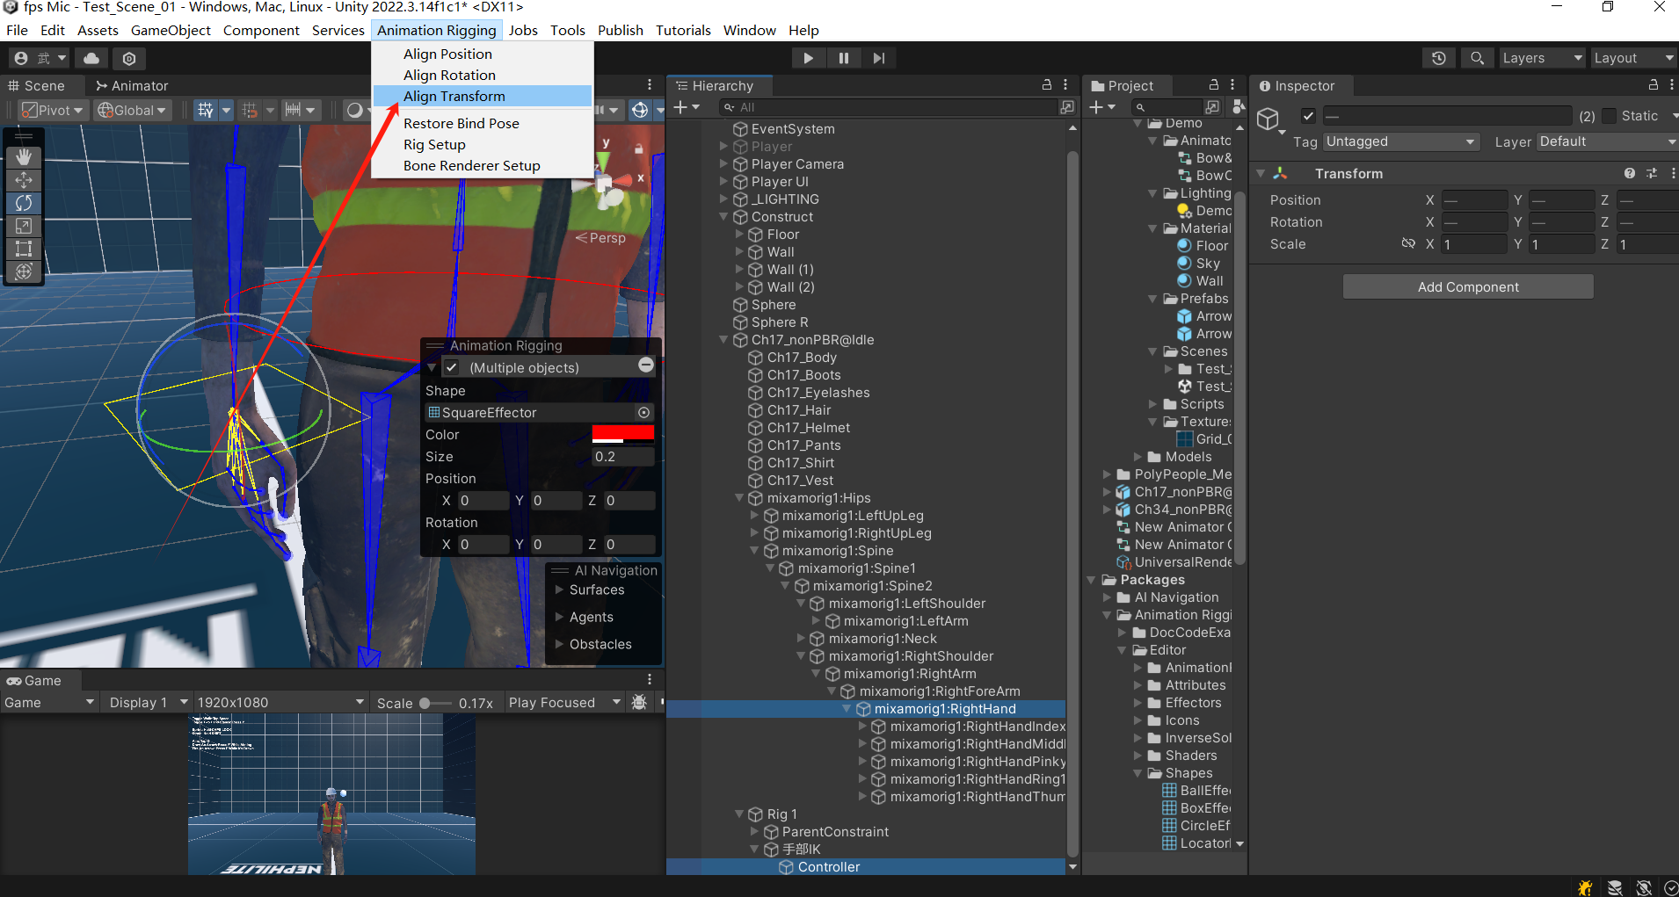This screenshot has width=1679, height=897.
Task: Select the Transform tool in Scene toolbar
Action: pos(24,271)
